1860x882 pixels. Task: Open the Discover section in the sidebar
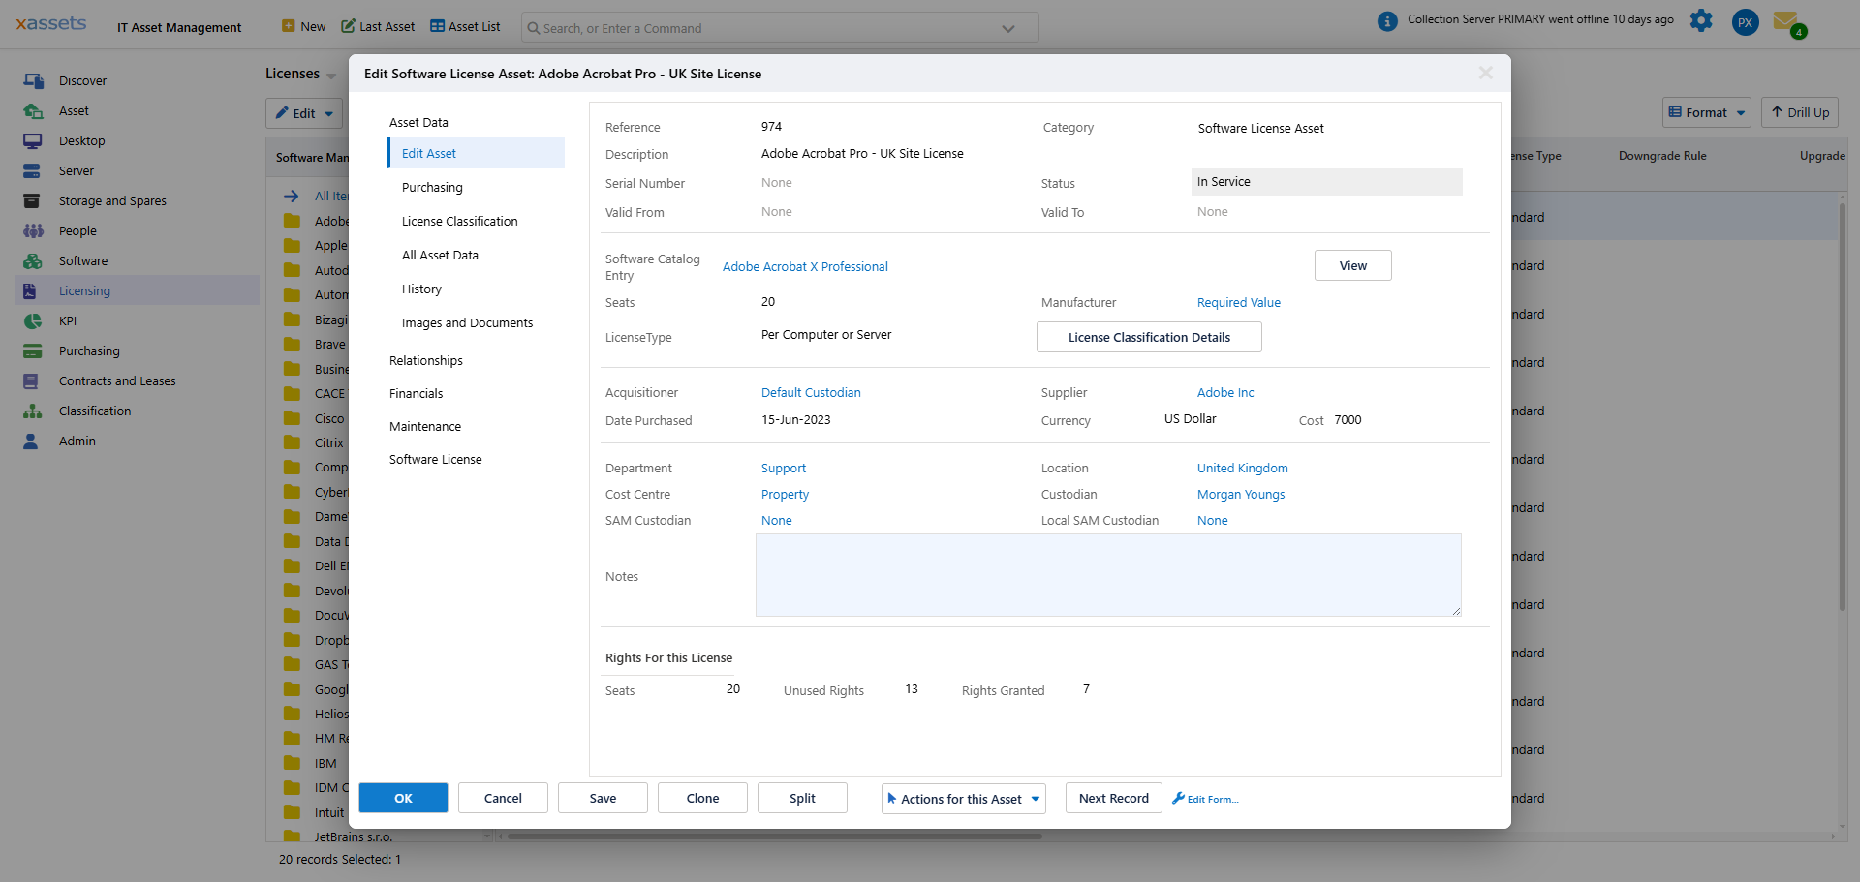point(35,80)
